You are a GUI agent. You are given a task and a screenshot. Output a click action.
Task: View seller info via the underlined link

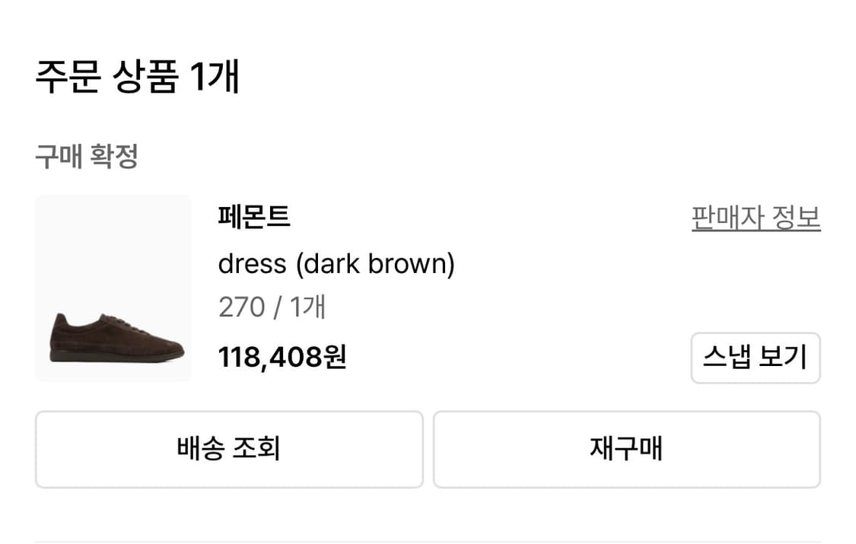coord(756,218)
